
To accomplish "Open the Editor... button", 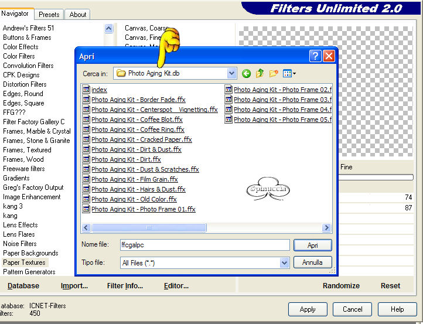I will pyautogui.click(x=176, y=286).
